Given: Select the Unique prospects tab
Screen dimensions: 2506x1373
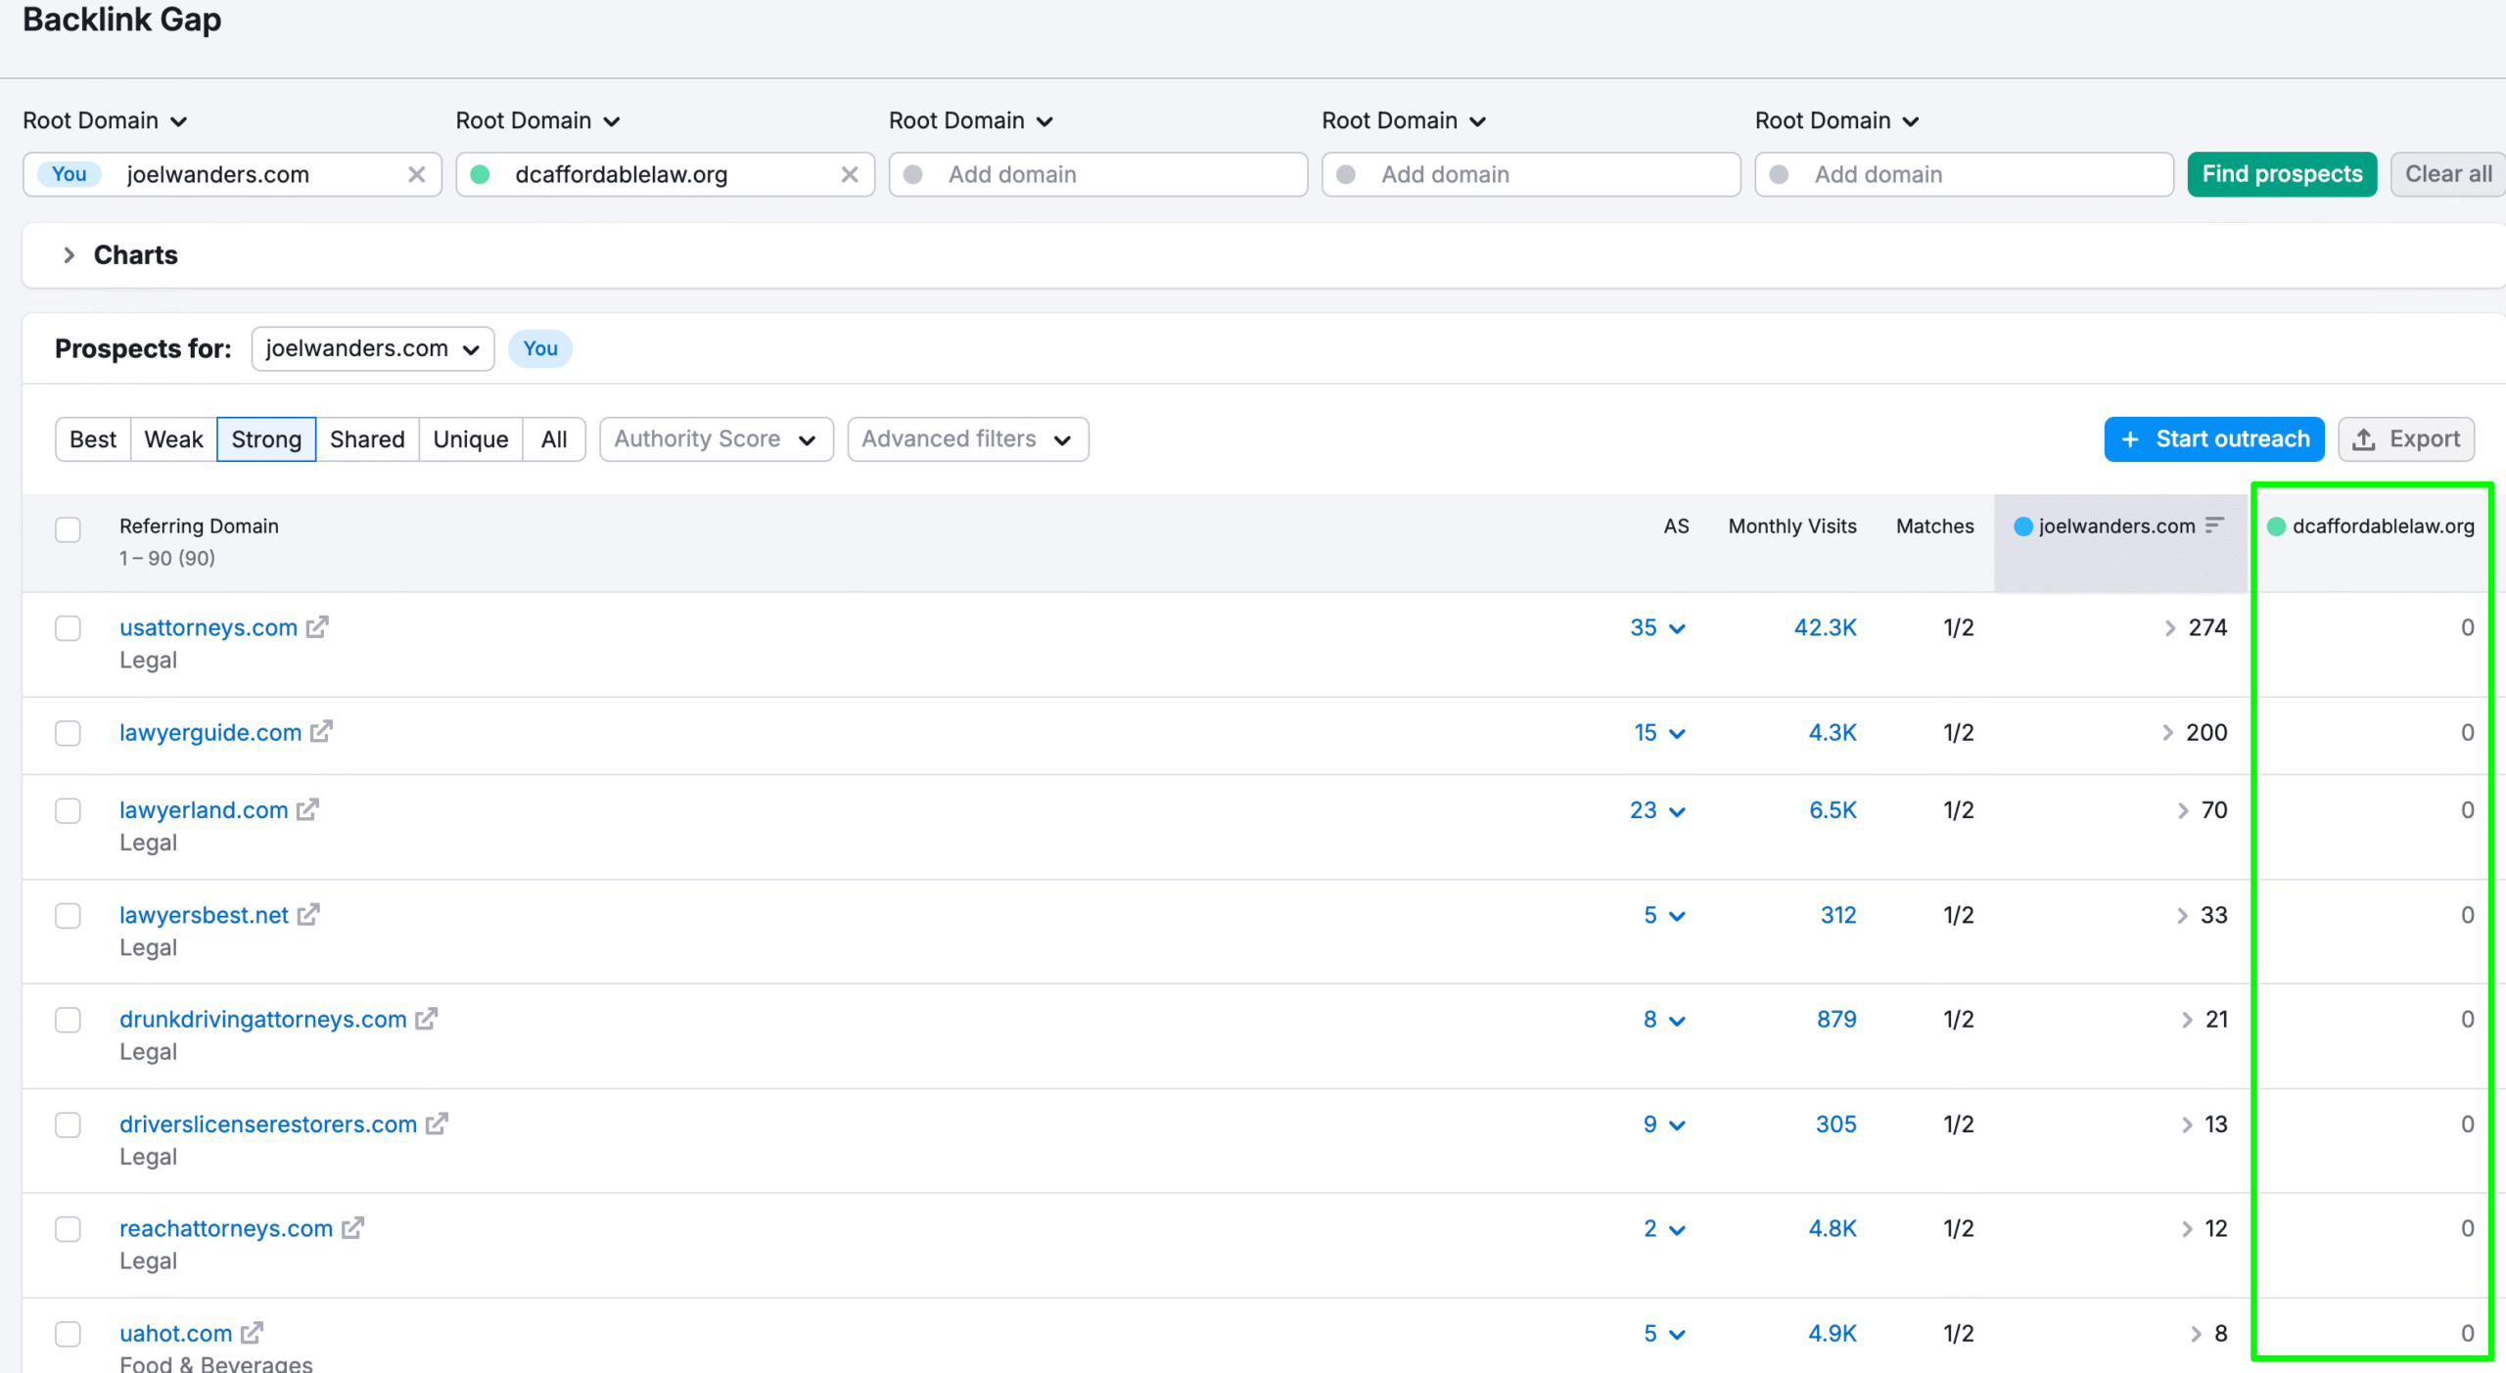Looking at the screenshot, I should (x=470, y=439).
